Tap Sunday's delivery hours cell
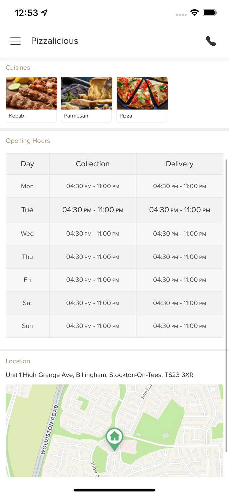This screenshot has width=229, height=496. pyautogui.click(x=179, y=326)
